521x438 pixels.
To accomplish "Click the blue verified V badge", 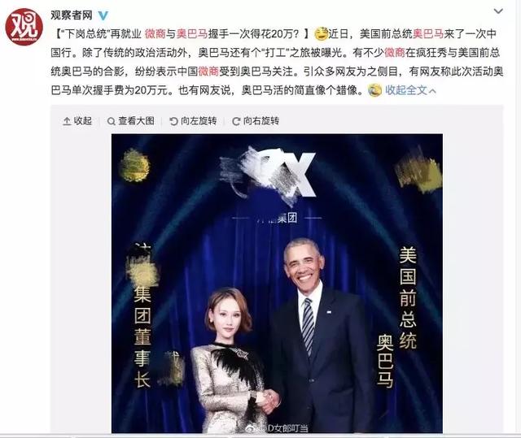I will pyautogui.click(x=103, y=15).
